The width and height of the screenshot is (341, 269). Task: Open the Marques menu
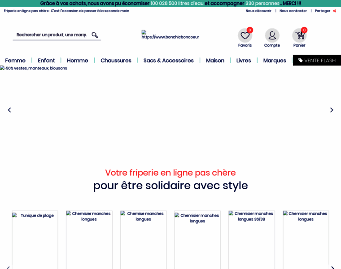coord(275,61)
